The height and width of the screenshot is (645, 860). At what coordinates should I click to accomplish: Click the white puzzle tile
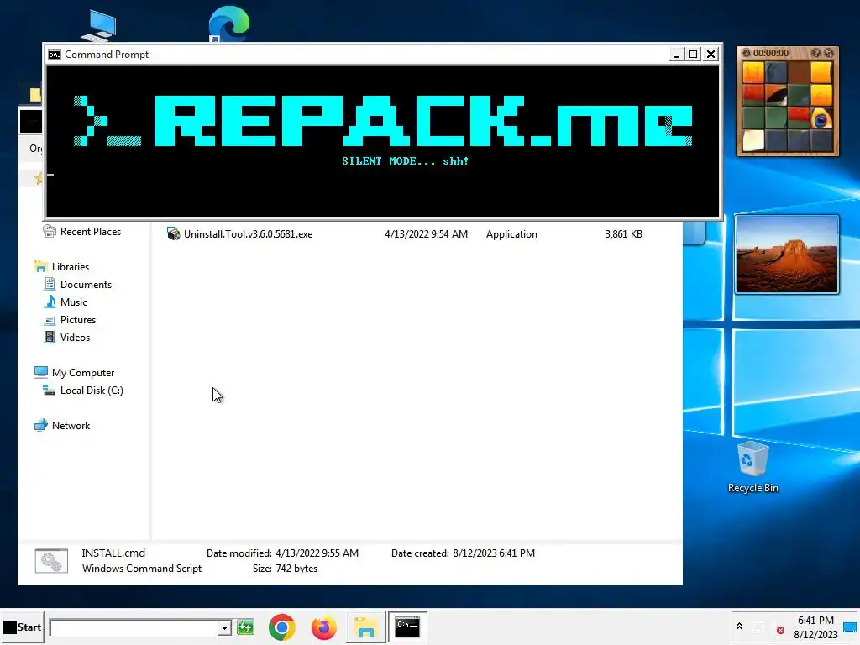[x=753, y=140]
